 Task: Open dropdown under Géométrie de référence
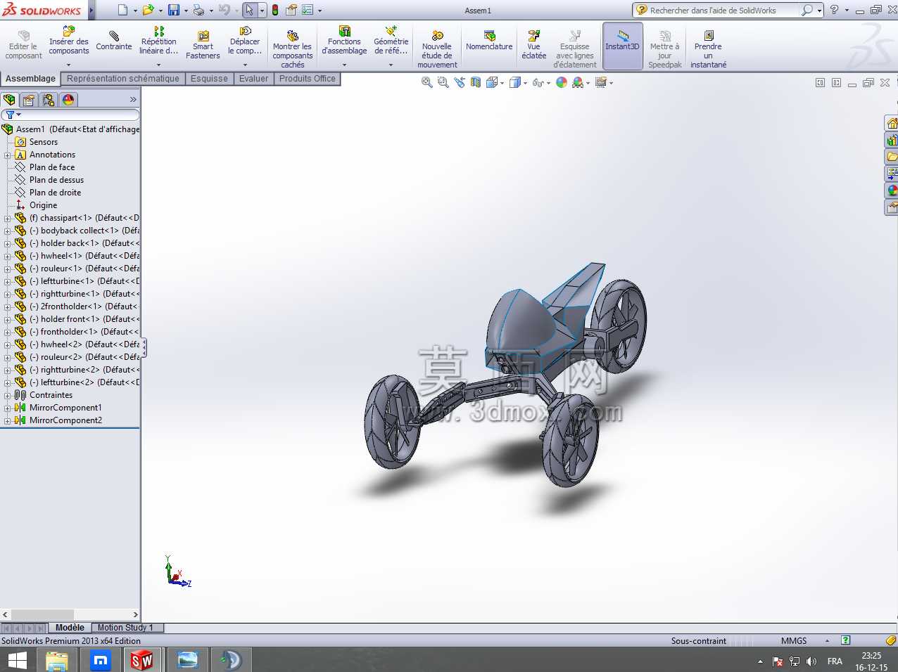(x=391, y=65)
